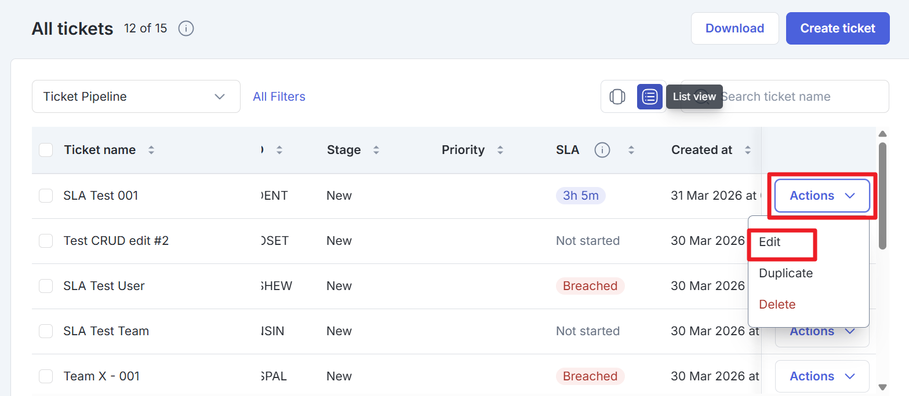Viewport: 909px width, 396px height.
Task: Select the List view icon
Action: pos(650,97)
